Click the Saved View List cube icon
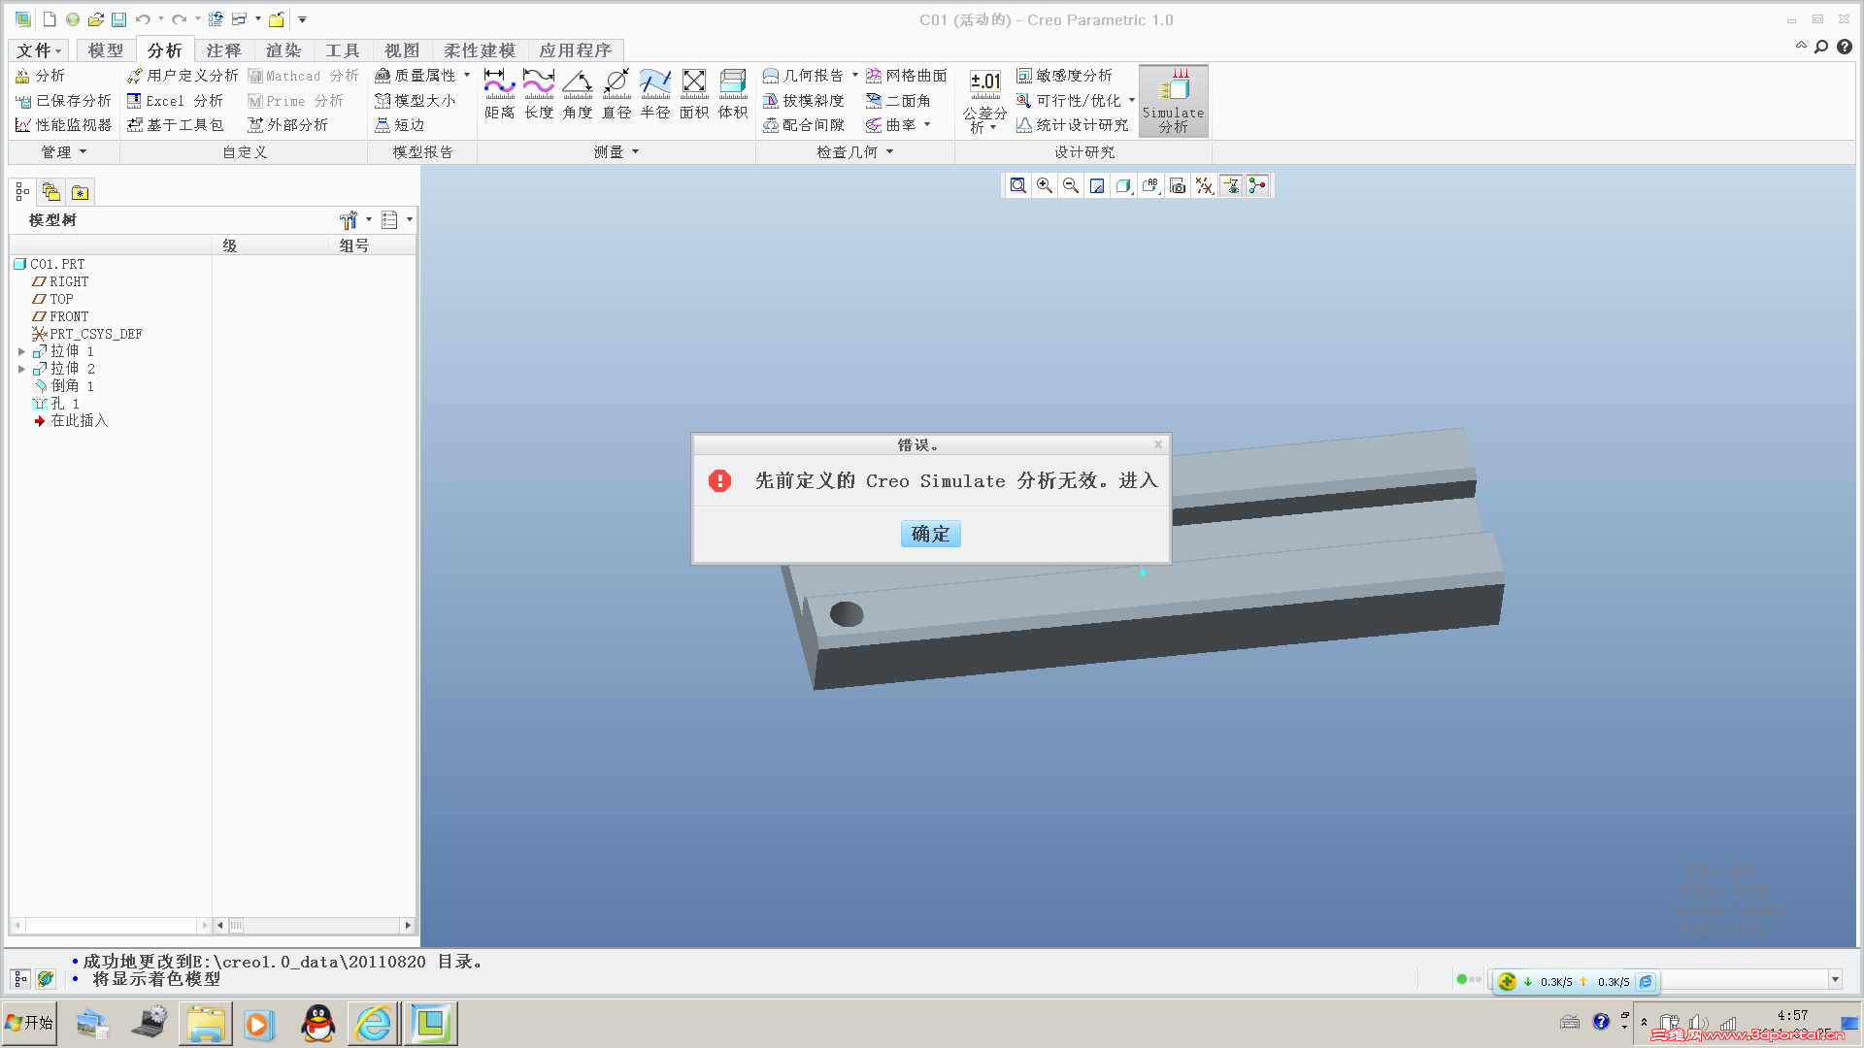Image resolution: width=1864 pixels, height=1048 pixels. coord(1122,185)
